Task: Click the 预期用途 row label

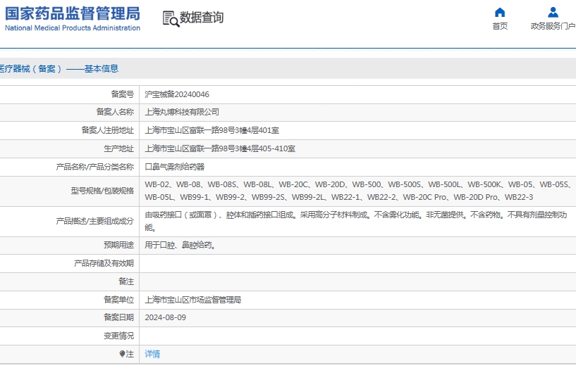Action: (x=118, y=245)
